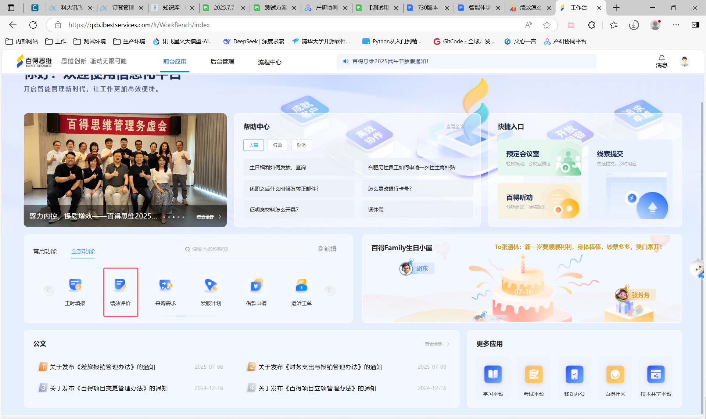Switch to 流程中心 tab
Screen dimensions: 706x419
[x=269, y=62]
